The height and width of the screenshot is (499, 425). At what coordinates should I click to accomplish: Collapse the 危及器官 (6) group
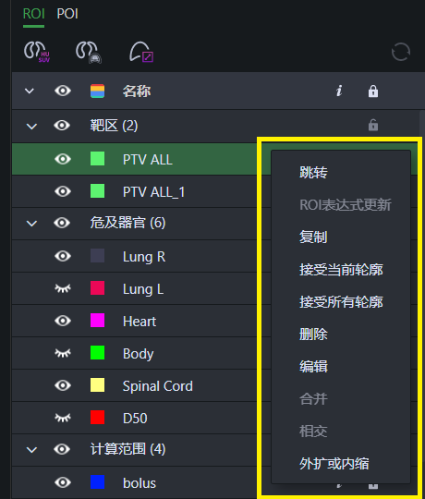[31, 223]
